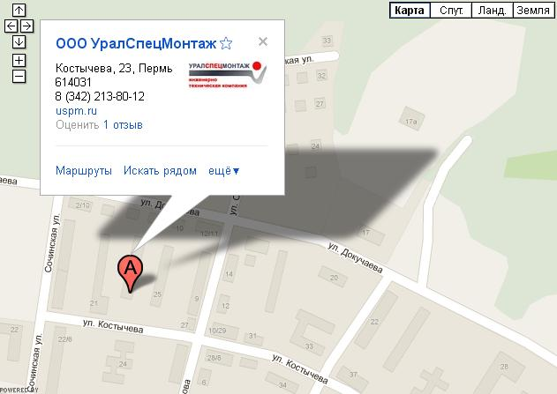This screenshot has width=557, height=394.
Task: Switch to Карта map view
Action: point(410,11)
